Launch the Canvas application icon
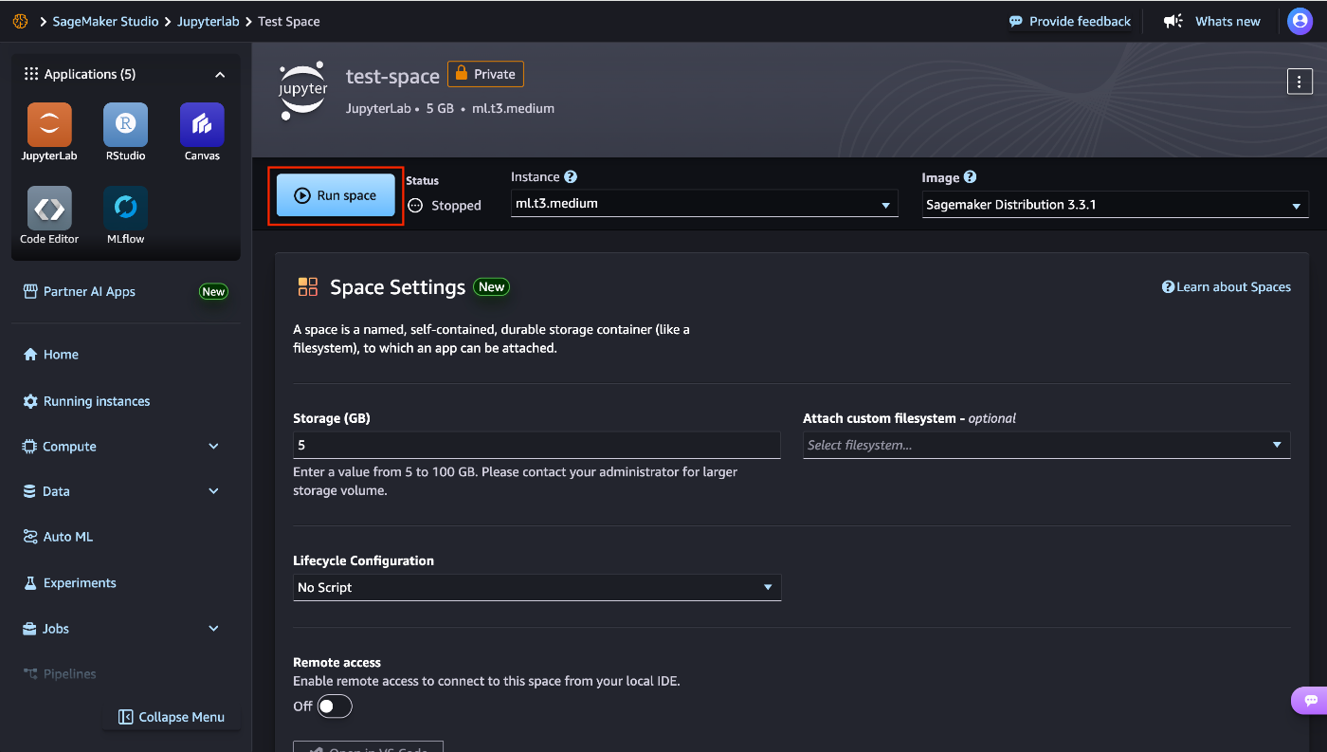 coord(202,125)
